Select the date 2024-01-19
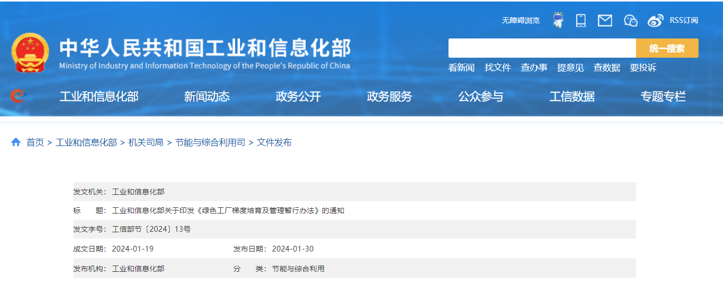Viewport: 723px width, 291px height. coord(133,249)
